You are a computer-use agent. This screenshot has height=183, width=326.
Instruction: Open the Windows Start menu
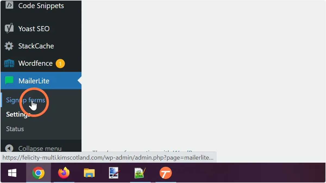[x=12, y=173]
